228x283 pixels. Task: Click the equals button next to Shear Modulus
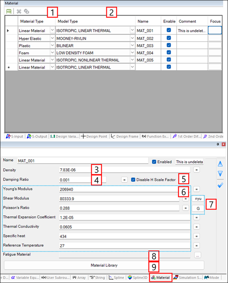(186, 199)
